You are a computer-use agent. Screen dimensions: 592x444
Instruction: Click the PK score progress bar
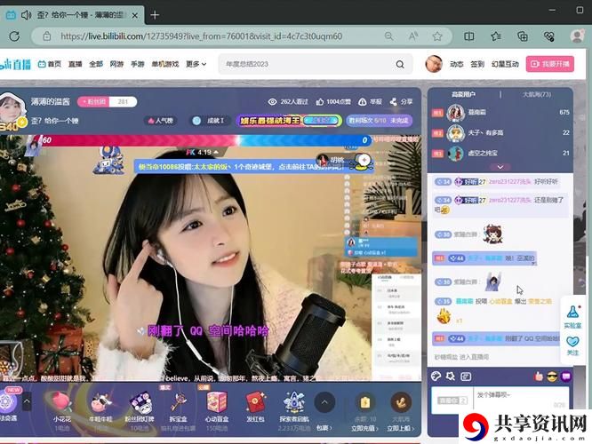click(x=205, y=140)
